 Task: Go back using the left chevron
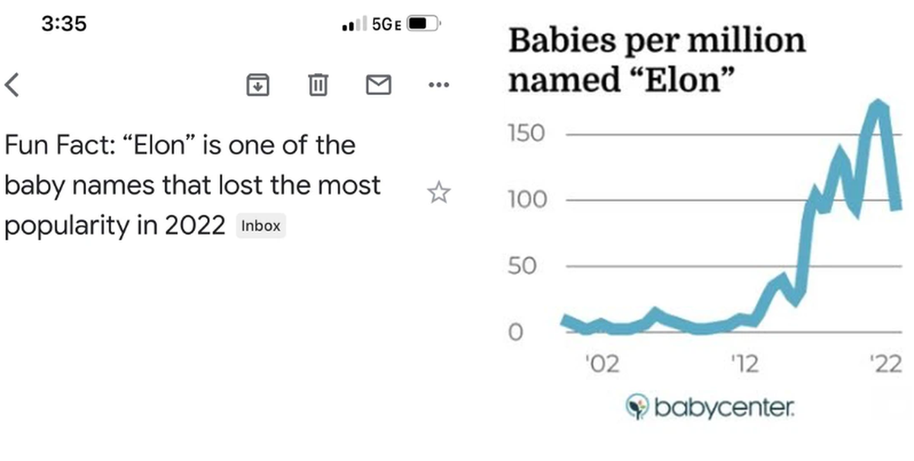click(11, 84)
